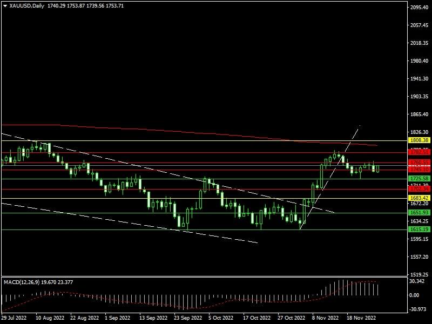Click the 1683.42 yellow price label
The height and width of the screenshot is (324, 432).
[x=420, y=198]
